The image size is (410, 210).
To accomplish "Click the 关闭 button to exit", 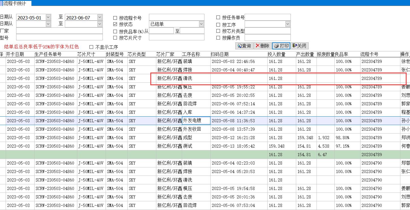I will 299,46.
